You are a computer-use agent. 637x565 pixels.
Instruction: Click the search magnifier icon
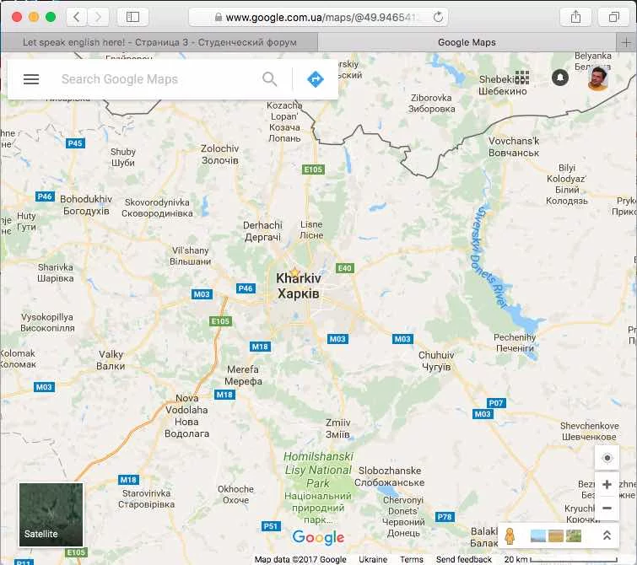270,79
